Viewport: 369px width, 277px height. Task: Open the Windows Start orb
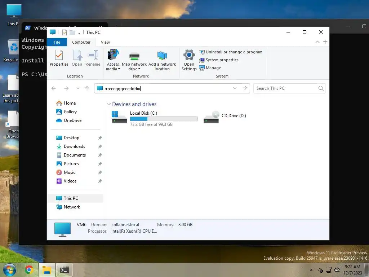10,270
